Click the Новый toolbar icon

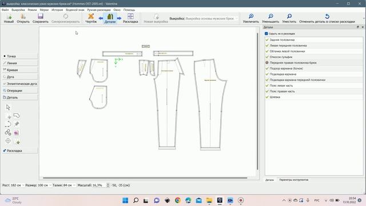[x=9, y=17]
